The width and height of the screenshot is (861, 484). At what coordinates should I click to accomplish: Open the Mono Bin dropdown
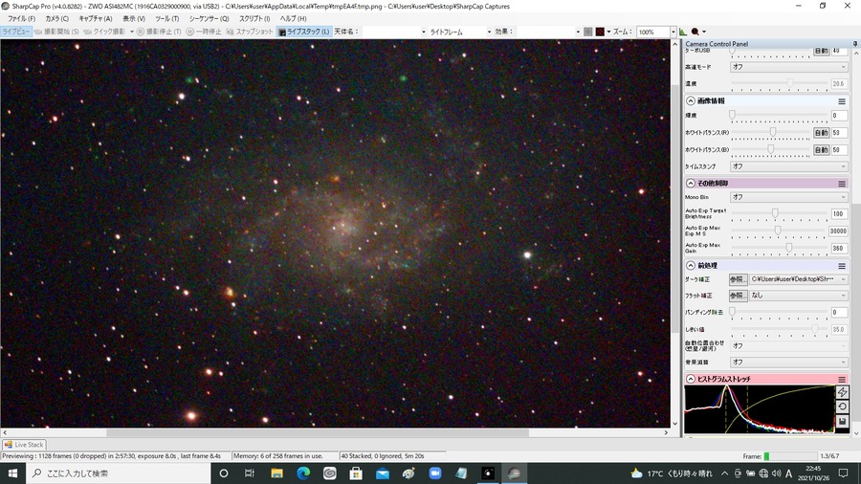[x=788, y=197]
